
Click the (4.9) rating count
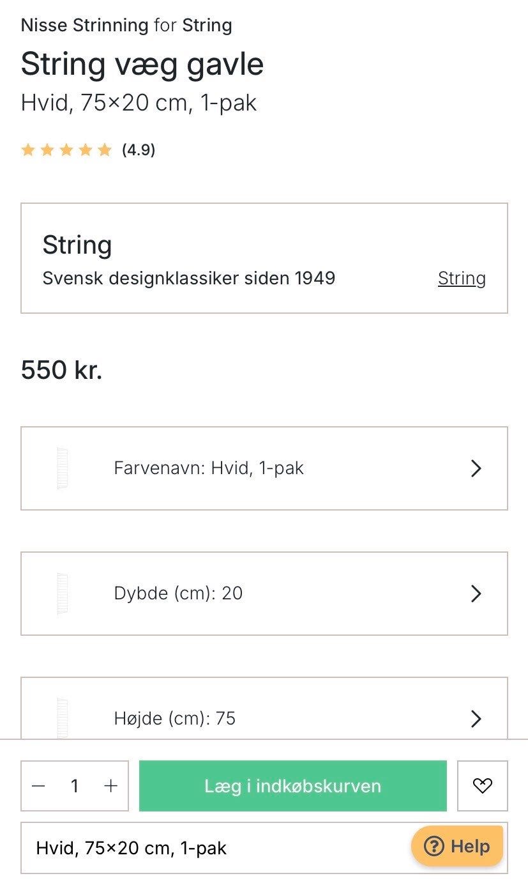[x=139, y=150]
